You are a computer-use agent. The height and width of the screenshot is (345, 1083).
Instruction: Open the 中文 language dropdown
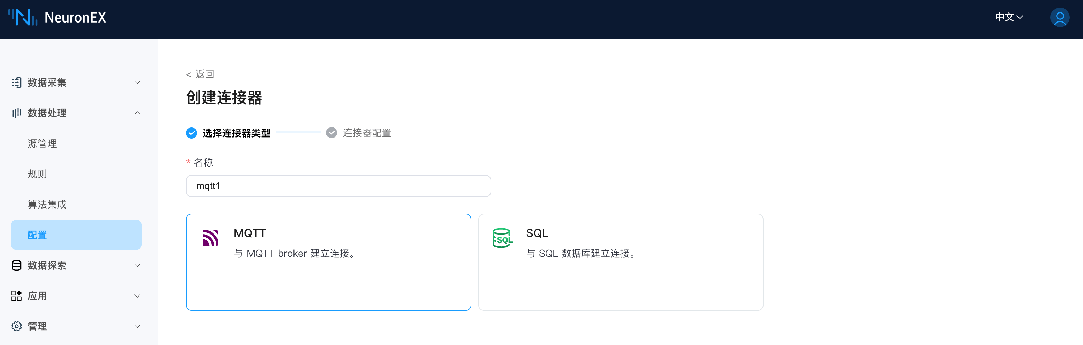click(x=1008, y=17)
